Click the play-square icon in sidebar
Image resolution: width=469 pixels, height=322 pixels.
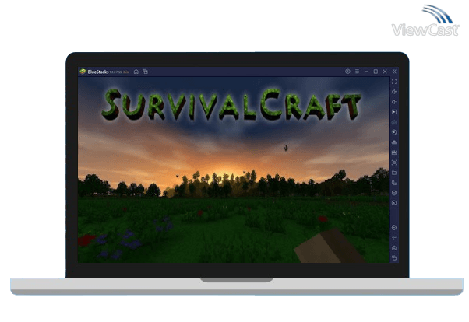(x=394, y=112)
